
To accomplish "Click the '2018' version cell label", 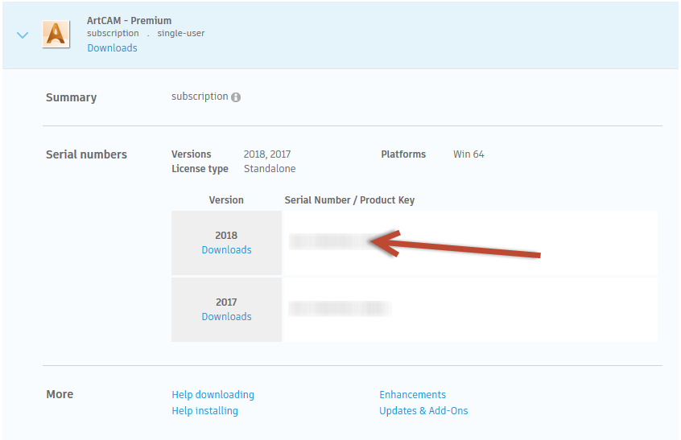I will (x=226, y=236).
